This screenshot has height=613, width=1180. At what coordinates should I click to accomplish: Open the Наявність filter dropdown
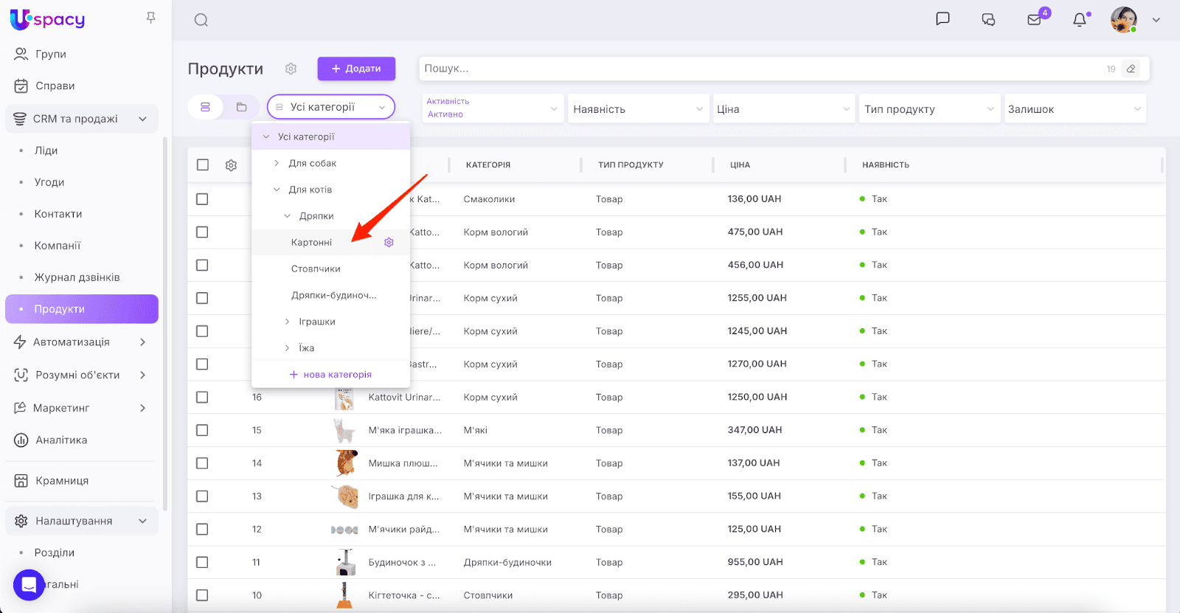(x=637, y=109)
